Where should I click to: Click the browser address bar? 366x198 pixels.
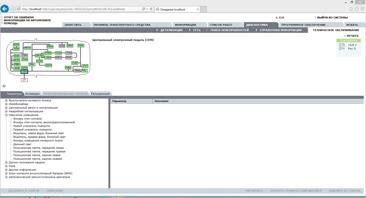click(x=80, y=9)
